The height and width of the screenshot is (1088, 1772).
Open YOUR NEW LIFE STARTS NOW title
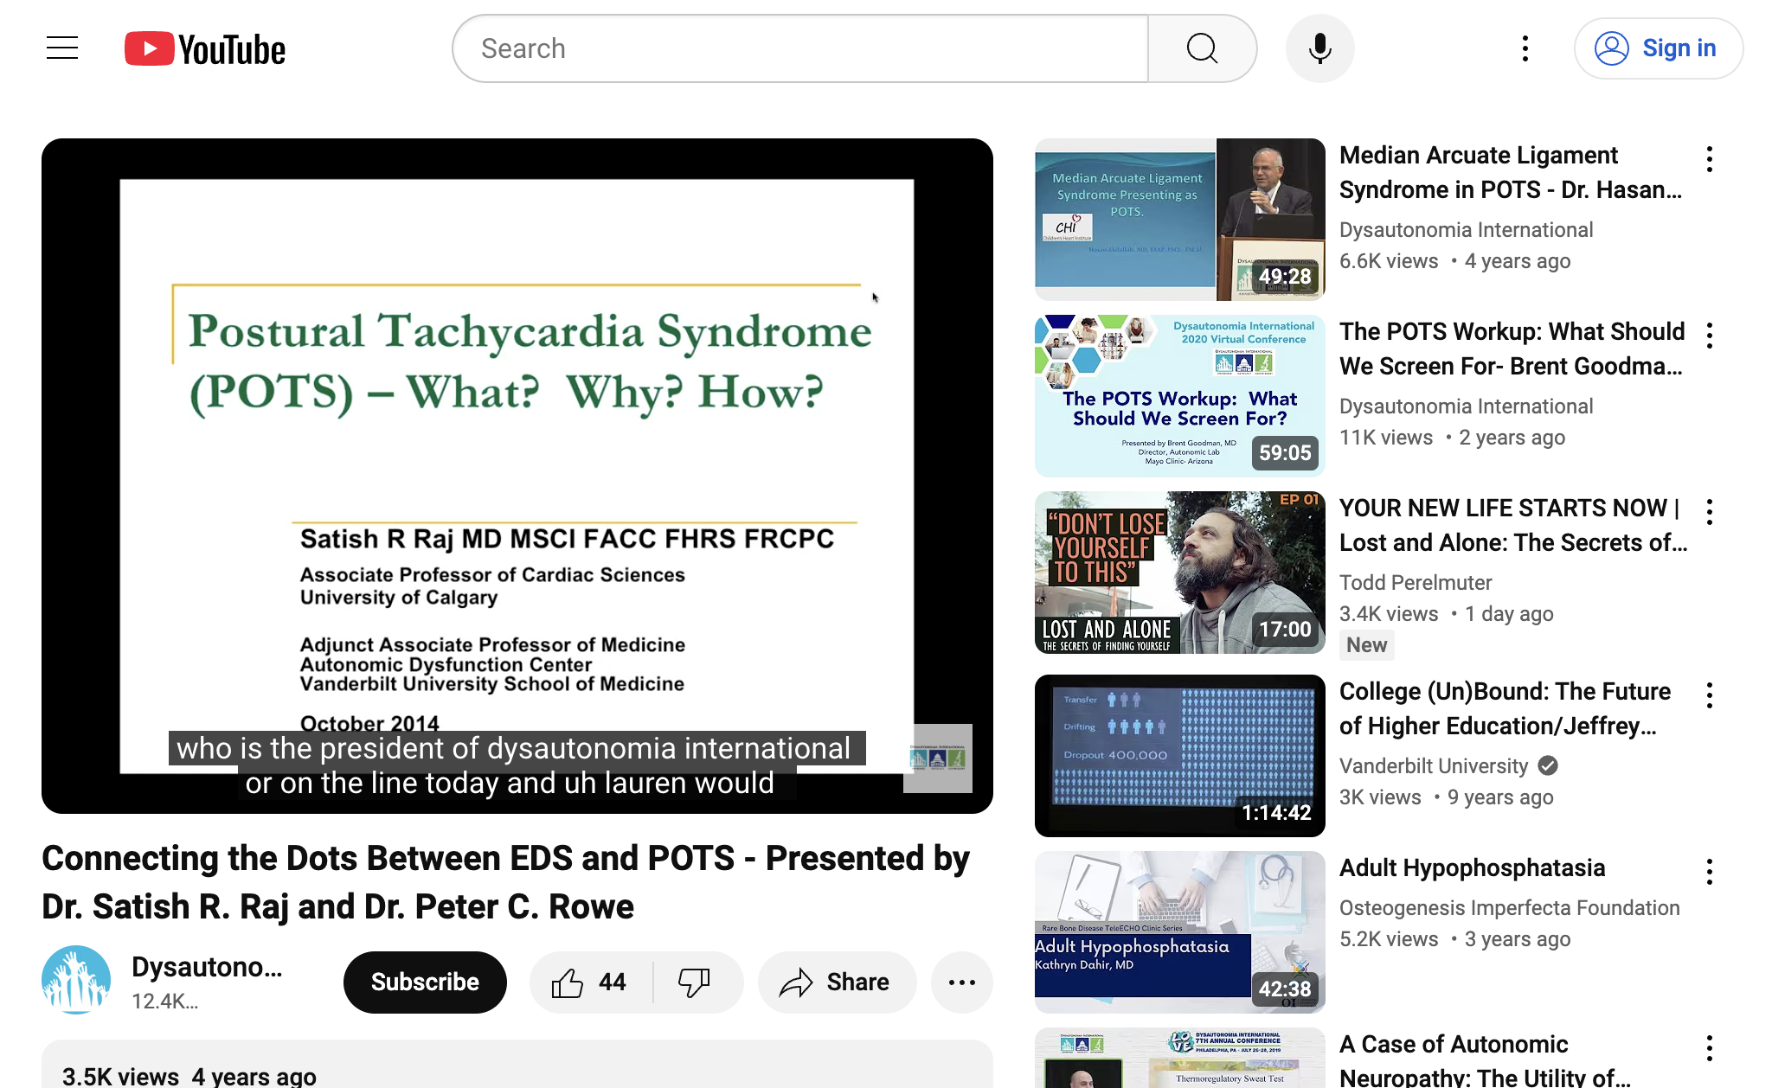pos(1513,525)
